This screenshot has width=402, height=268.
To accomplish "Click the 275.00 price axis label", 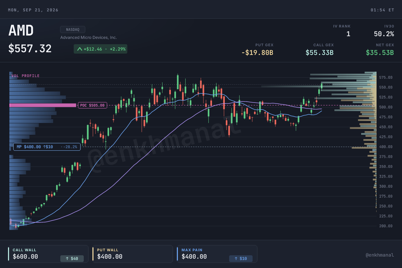I will tap(386, 196).
